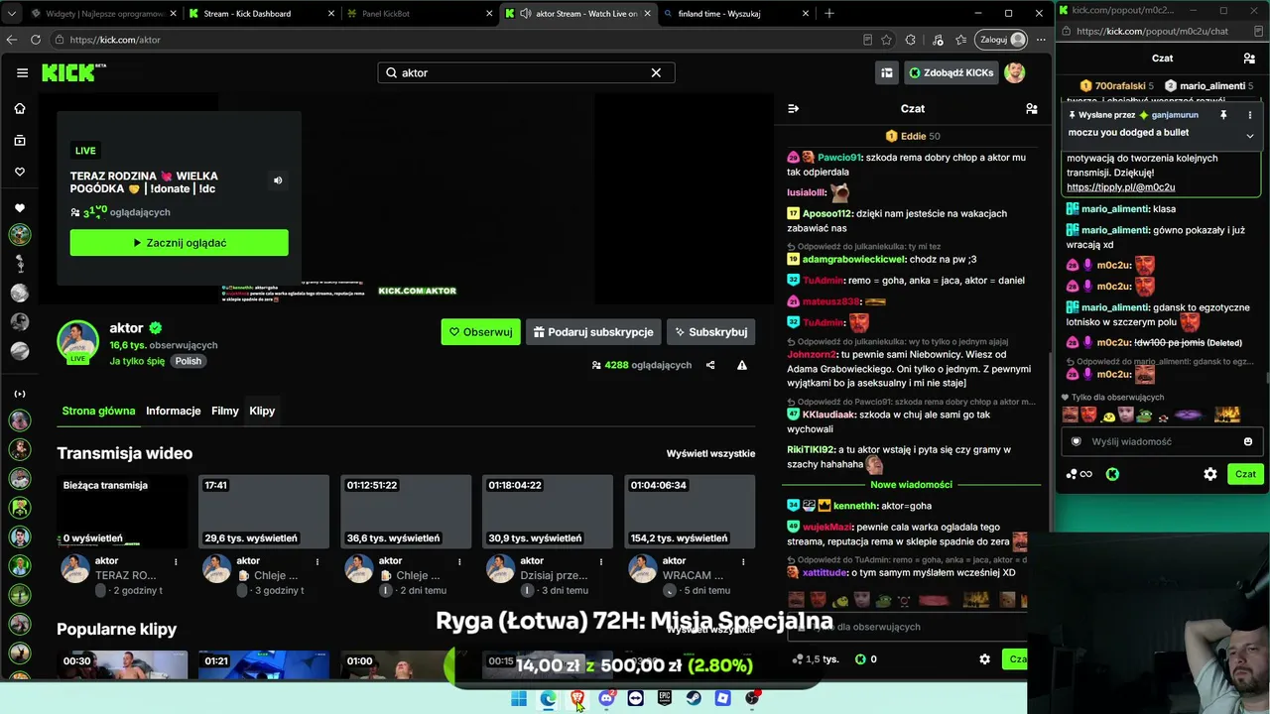
Task: Unpin the pinned message in popout chat
Action: [x=1223, y=115]
